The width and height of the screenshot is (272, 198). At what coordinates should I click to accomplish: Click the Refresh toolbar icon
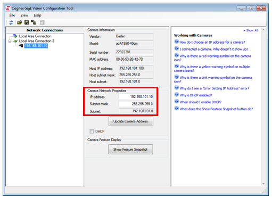pos(11,22)
